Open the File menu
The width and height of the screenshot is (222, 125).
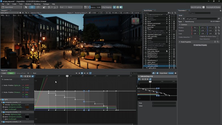coord(3,4)
